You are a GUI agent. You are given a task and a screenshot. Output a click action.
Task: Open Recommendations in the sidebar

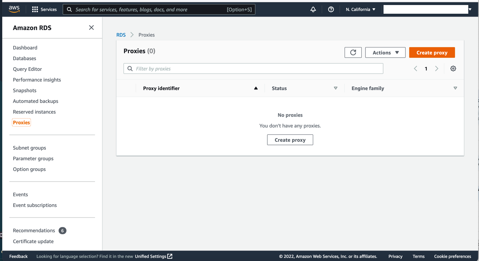[x=34, y=231]
